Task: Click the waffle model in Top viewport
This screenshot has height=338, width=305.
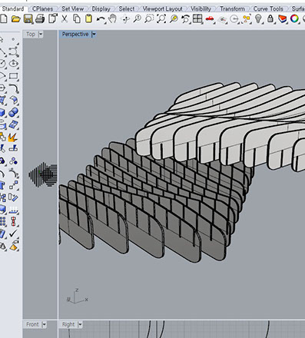Action: pyautogui.click(x=43, y=175)
